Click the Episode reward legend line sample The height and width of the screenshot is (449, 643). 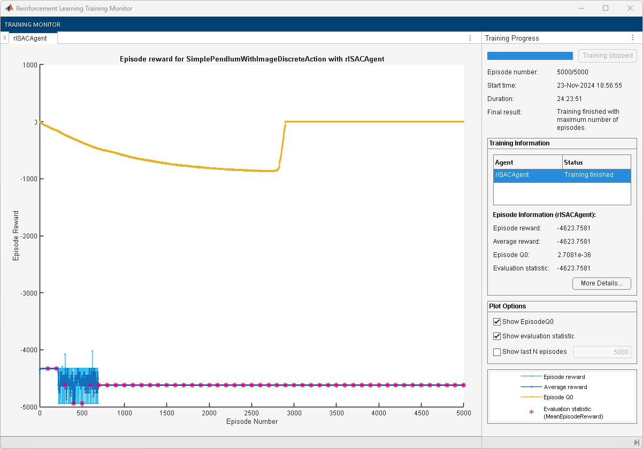pyautogui.click(x=531, y=377)
